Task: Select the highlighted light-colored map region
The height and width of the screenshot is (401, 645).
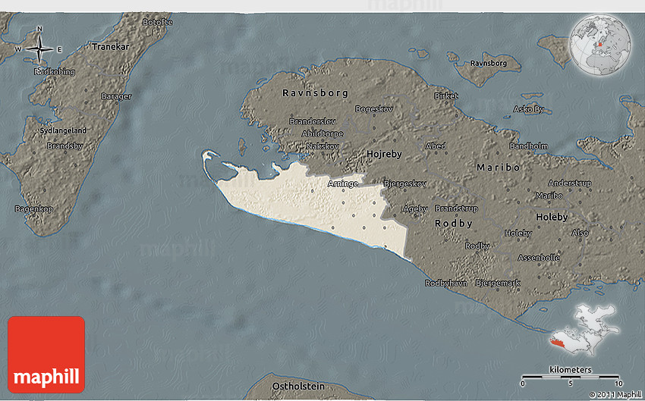Action: click(x=319, y=205)
